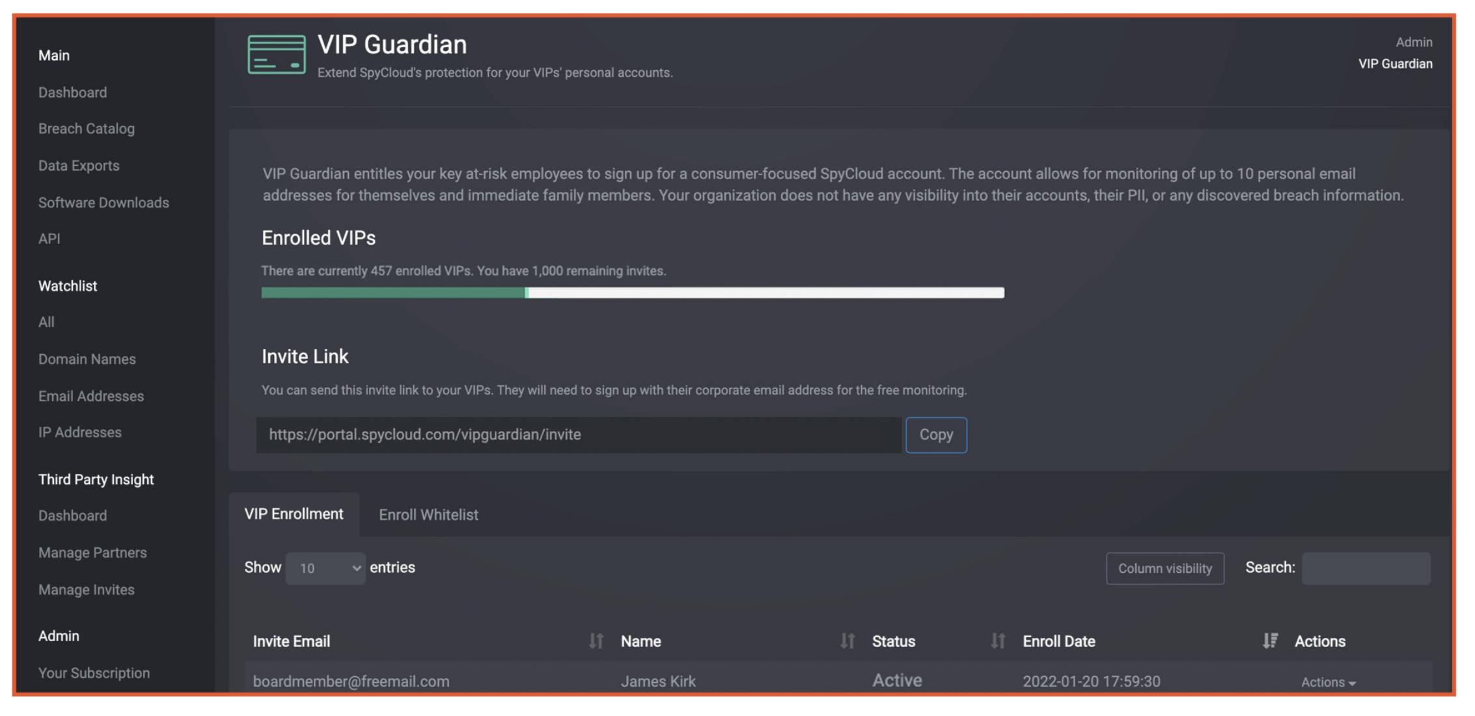Focus the table Search input field
The width and height of the screenshot is (1475, 716).
1366,568
